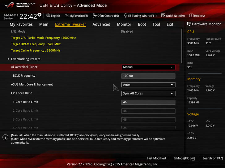This screenshot has width=225, height=168.
Task: Click the CPU Core Ratio label
Action: click(22, 93)
